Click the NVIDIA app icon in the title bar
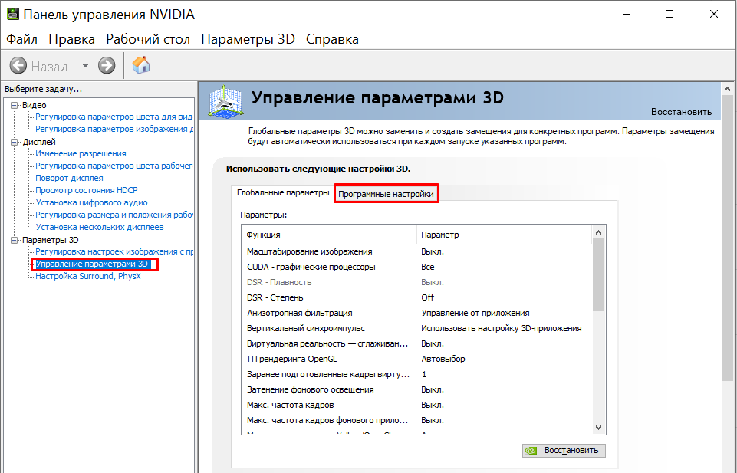 point(13,14)
